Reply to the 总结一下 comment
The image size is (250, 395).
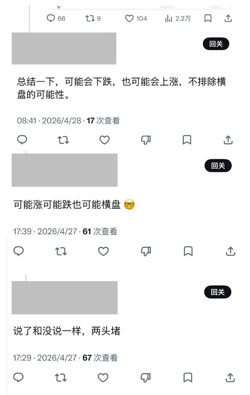(22, 140)
